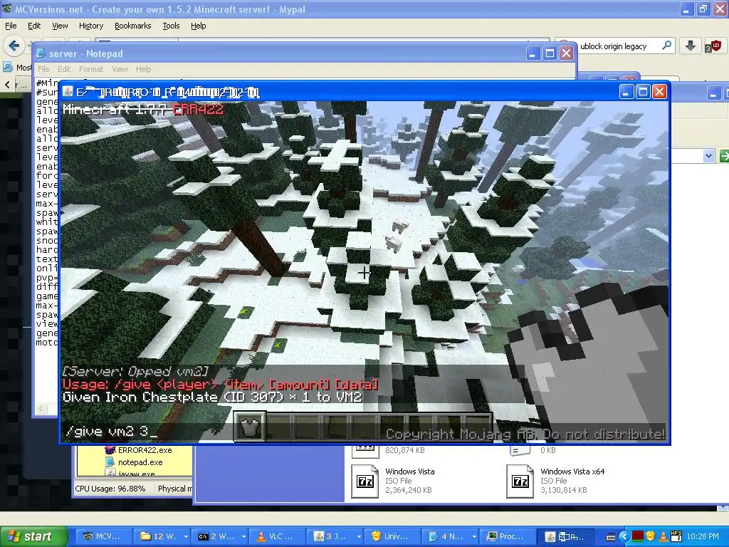The height and width of the screenshot is (547, 729).
Task: Open the Tools menu in Mypal
Action: [x=171, y=26]
